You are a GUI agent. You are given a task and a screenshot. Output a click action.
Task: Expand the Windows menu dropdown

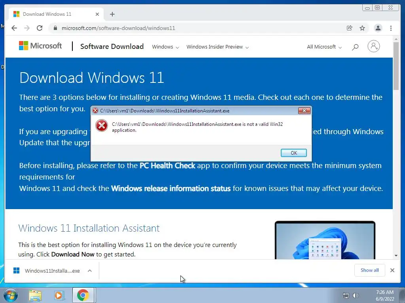pyautogui.click(x=165, y=47)
